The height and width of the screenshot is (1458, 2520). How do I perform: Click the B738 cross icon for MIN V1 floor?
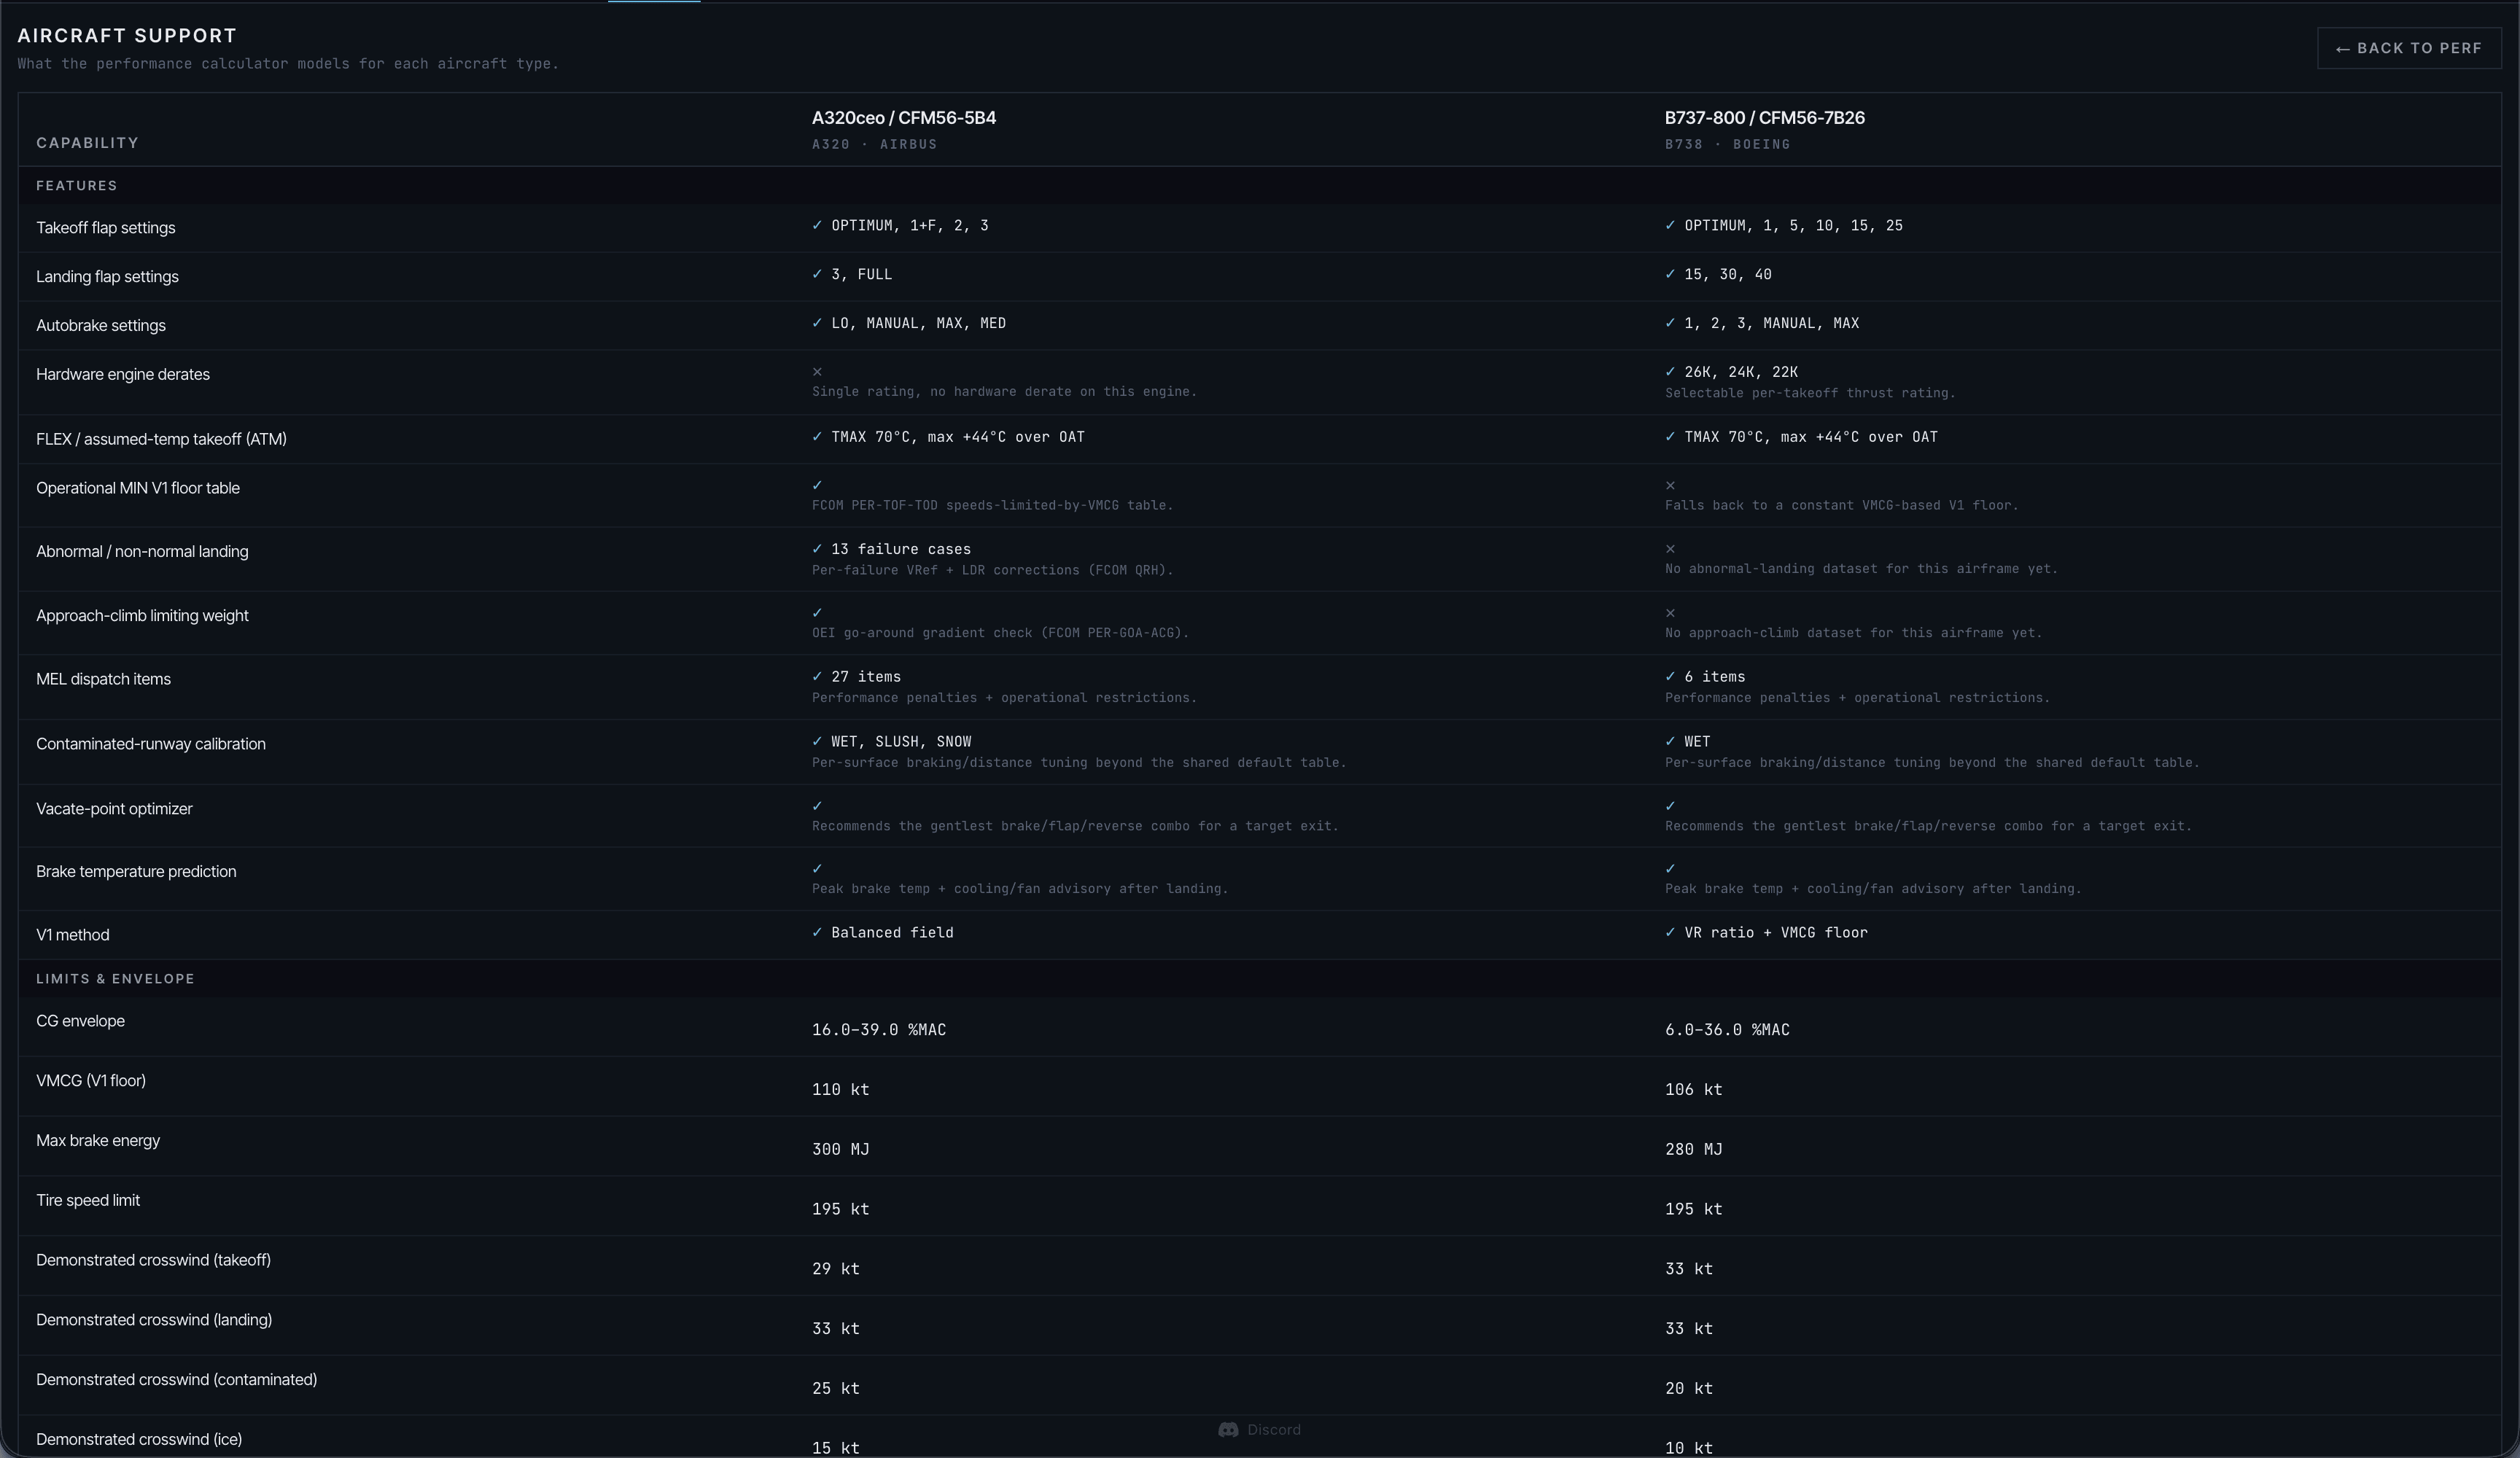coord(1670,486)
